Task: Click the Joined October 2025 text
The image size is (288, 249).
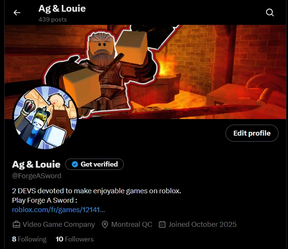Action: click(x=203, y=225)
